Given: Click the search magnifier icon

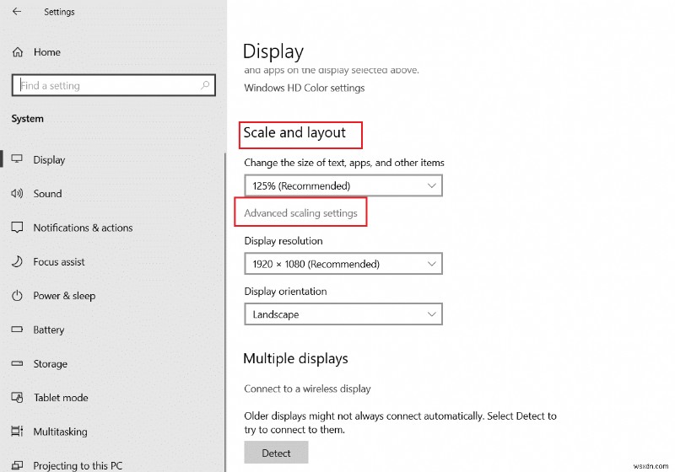Looking at the screenshot, I should click(205, 85).
